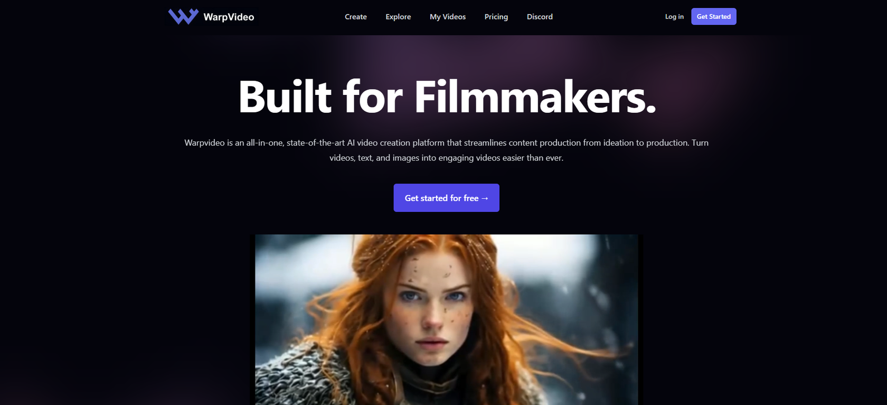Click the WarpVideo W logo icon

point(183,16)
